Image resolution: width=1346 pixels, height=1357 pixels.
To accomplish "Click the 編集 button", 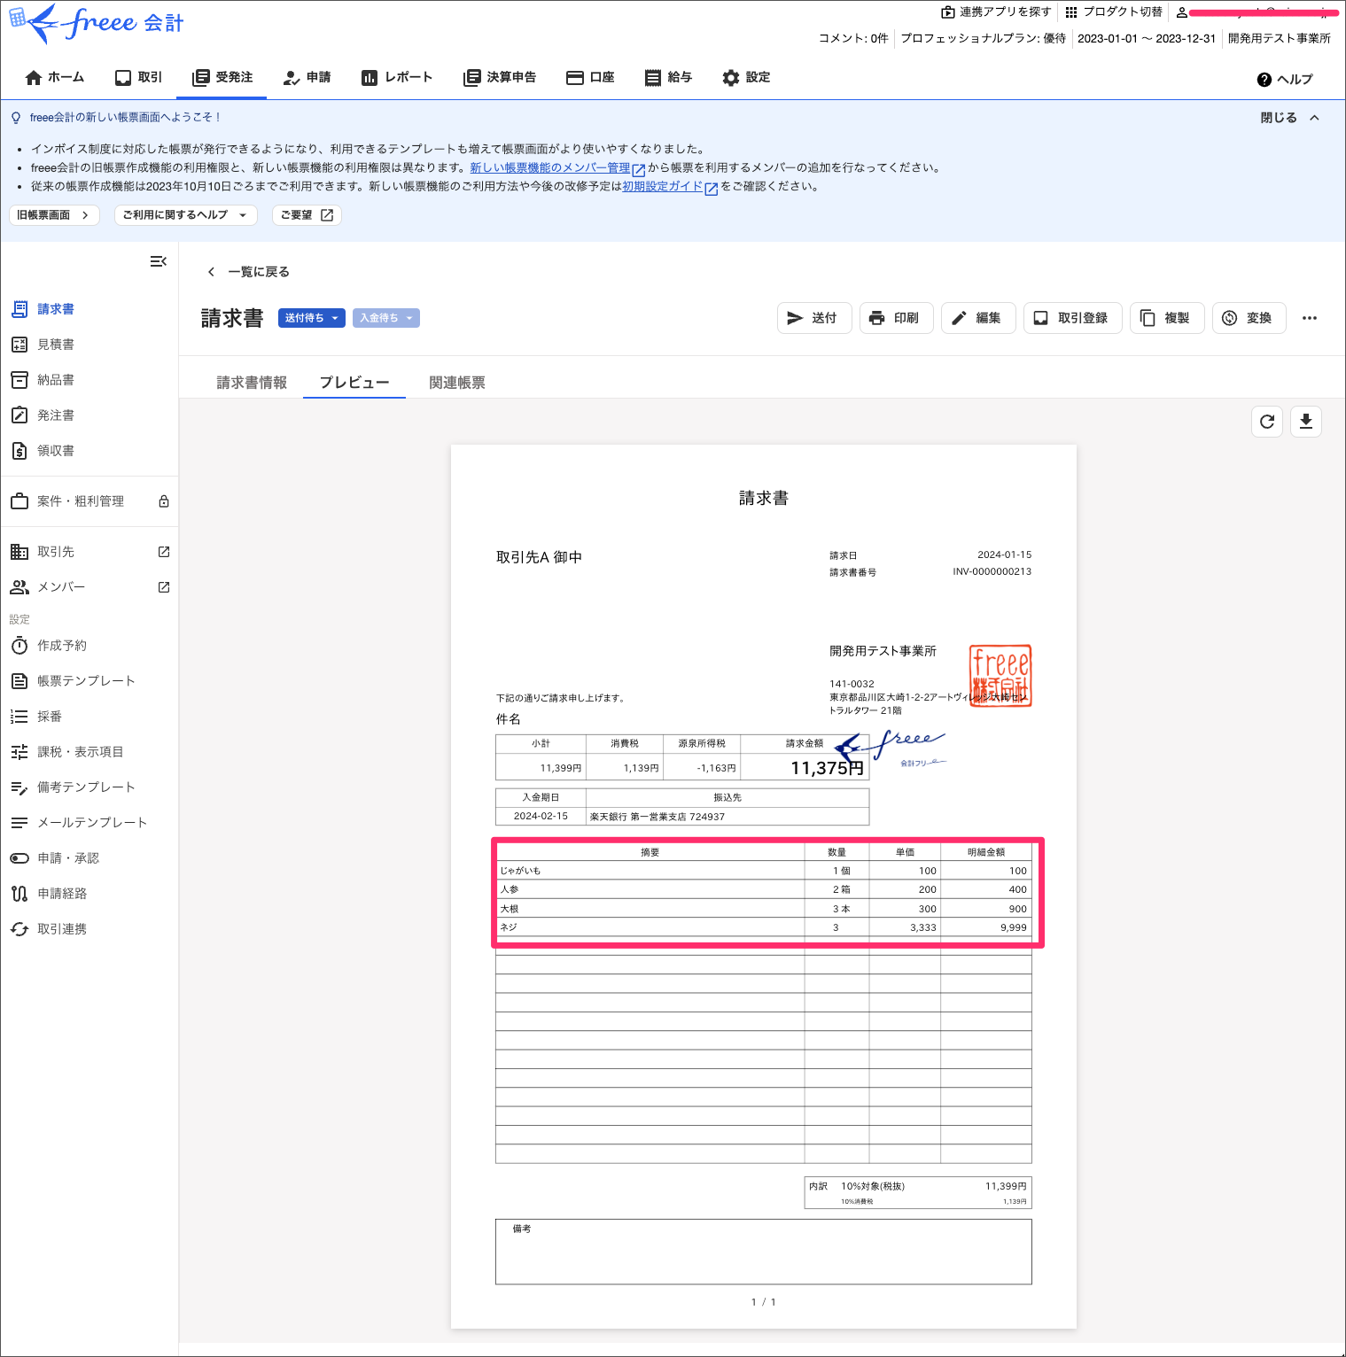I will [x=978, y=318].
